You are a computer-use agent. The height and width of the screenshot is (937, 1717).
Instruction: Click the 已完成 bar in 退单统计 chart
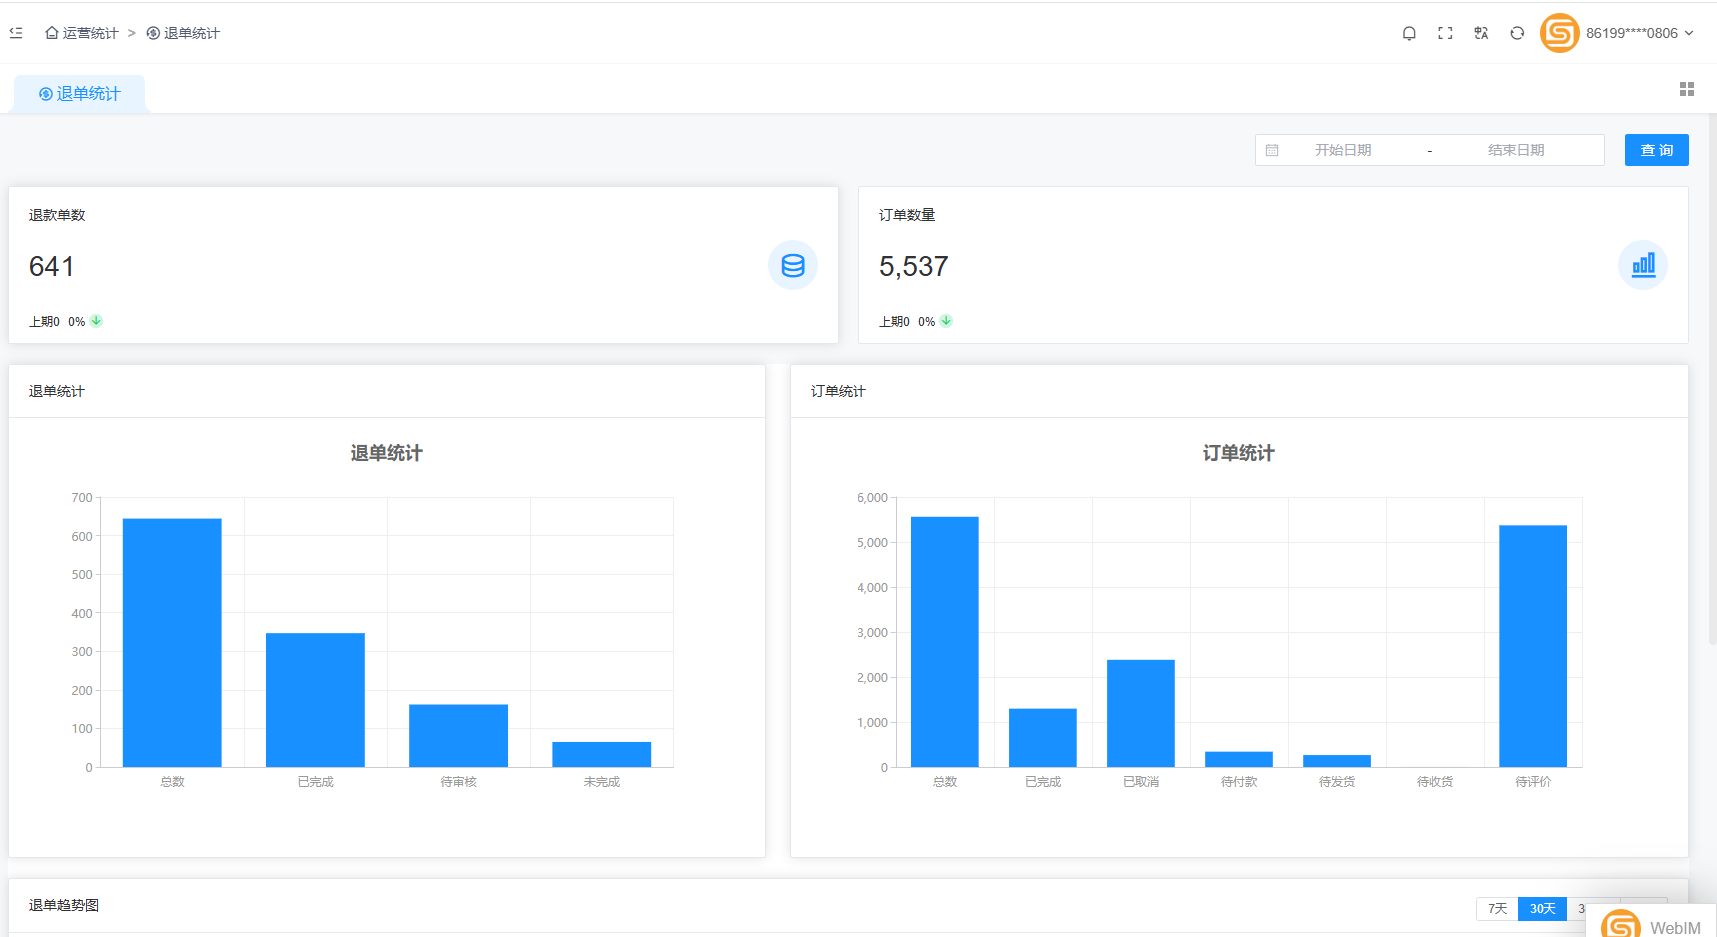(315, 699)
